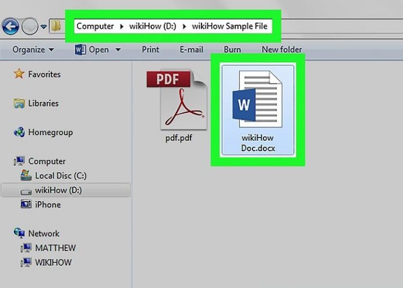Create a New folder
The width and height of the screenshot is (403, 288).
pos(283,50)
